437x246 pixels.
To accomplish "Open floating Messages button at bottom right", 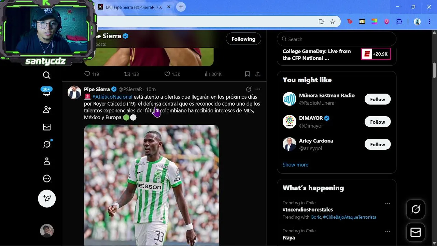I will pos(415,233).
